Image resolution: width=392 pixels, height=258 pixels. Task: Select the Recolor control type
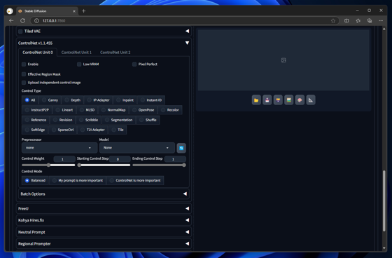[x=170, y=110]
